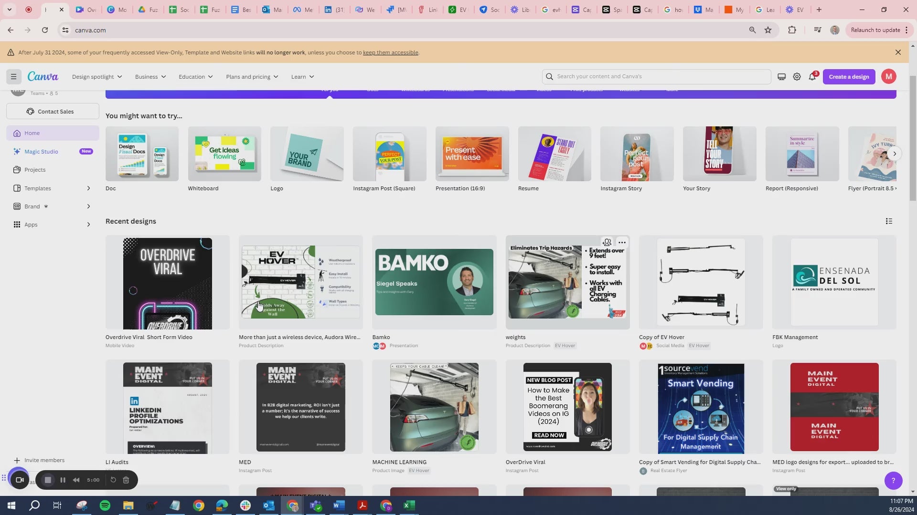Open the MACHINE LEARNING product image
917x515 pixels.
[434, 407]
